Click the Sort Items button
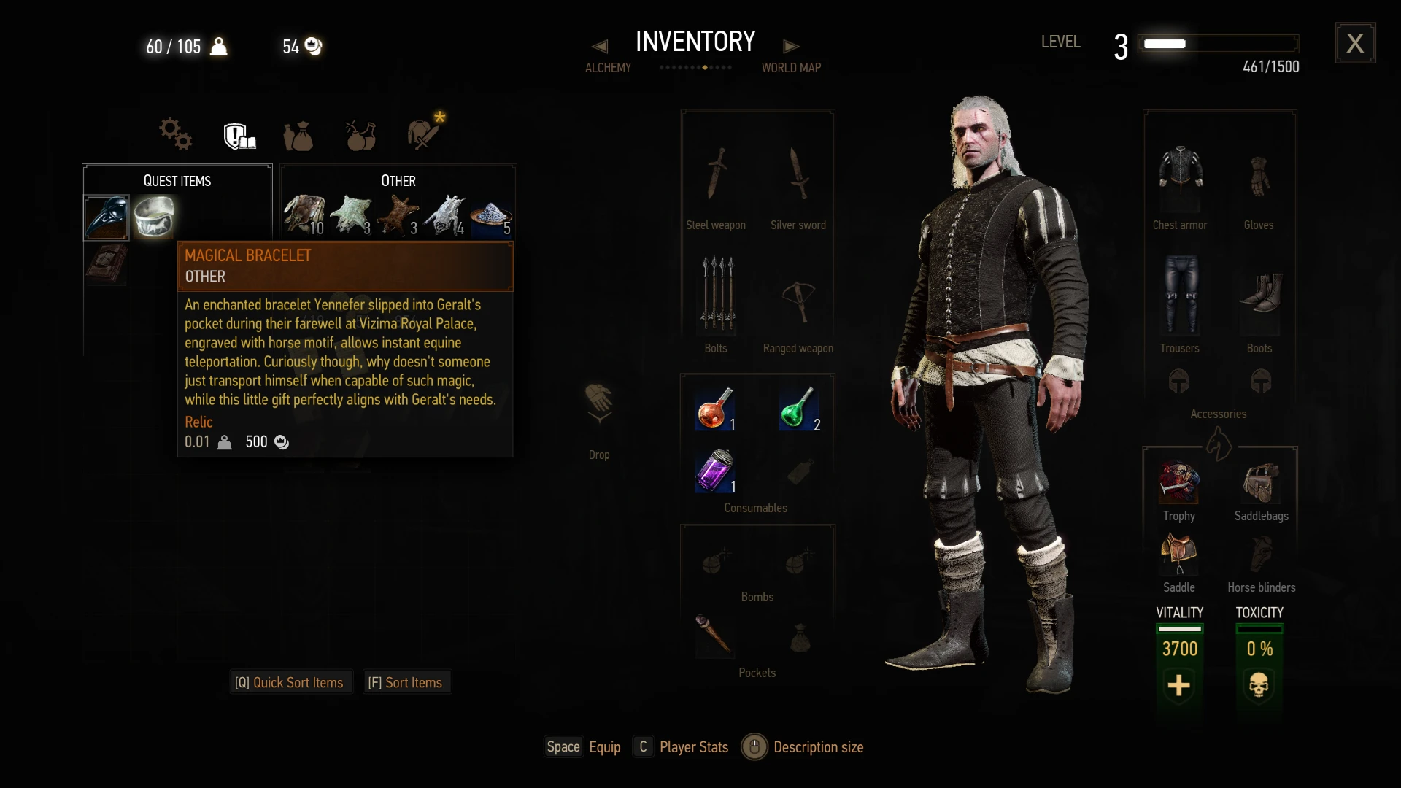 pyautogui.click(x=406, y=682)
